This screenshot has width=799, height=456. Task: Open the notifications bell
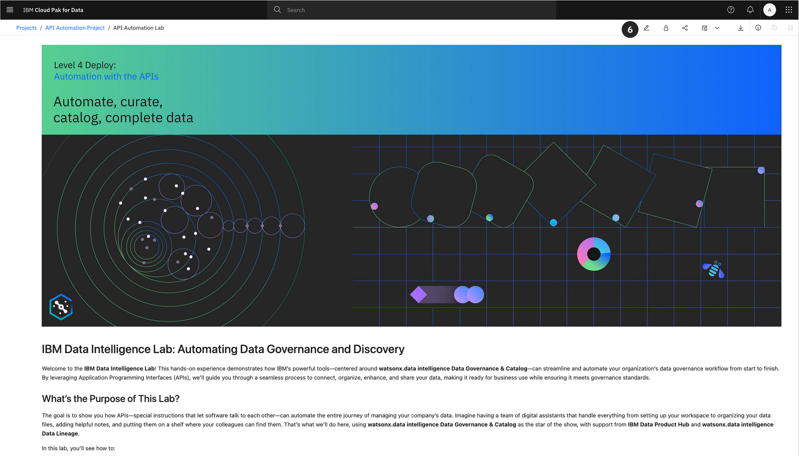[x=750, y=10]
